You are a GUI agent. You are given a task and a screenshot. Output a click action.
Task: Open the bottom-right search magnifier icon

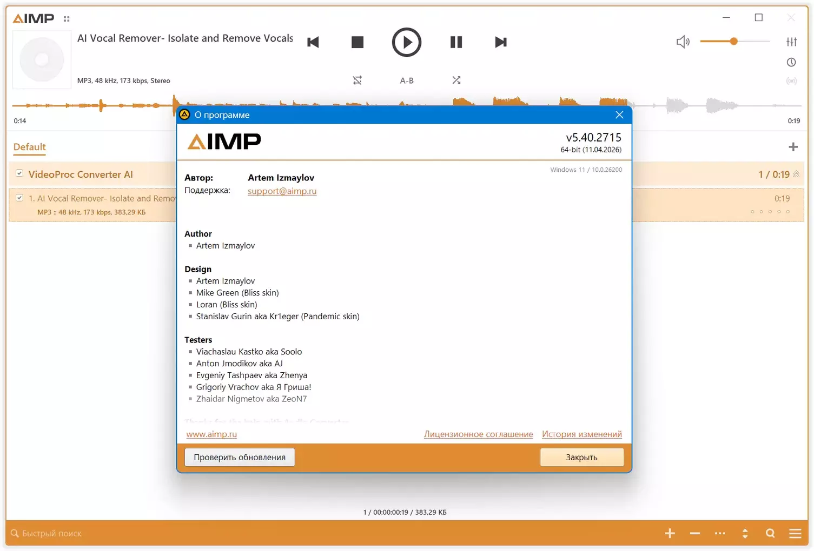[770, 534]
